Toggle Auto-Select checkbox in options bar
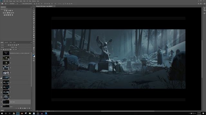This screenshot has height=115, width=206. [10, 4]
